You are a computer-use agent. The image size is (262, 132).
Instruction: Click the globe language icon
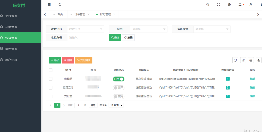[x=229, y=5]
